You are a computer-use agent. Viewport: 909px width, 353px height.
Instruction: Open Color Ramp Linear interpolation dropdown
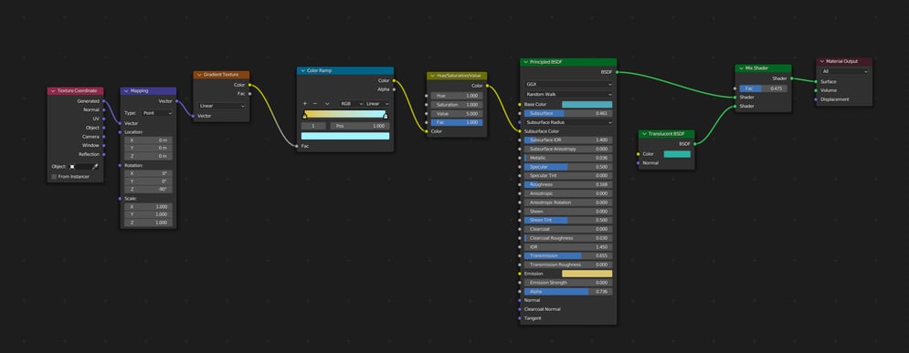[376, 104]
